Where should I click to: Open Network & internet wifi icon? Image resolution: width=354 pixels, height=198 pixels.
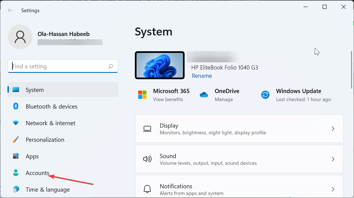pos(16,123)
